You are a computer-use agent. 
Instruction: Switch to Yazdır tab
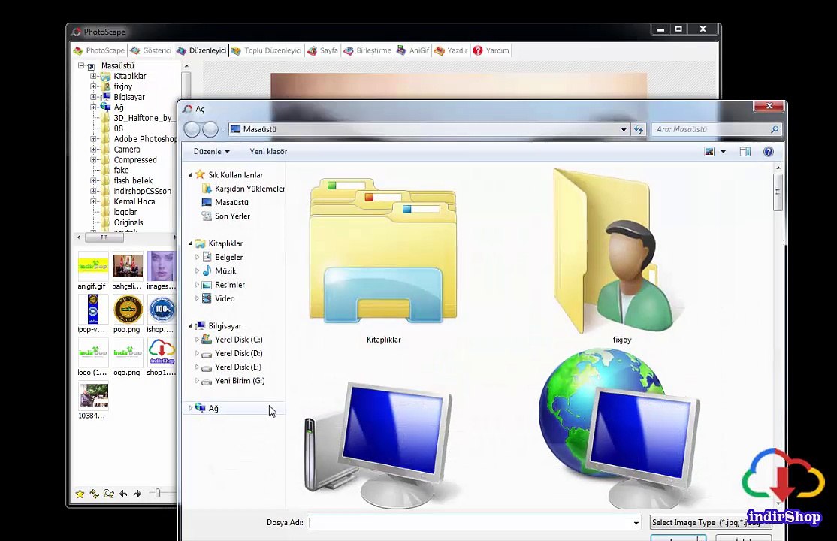451,51
